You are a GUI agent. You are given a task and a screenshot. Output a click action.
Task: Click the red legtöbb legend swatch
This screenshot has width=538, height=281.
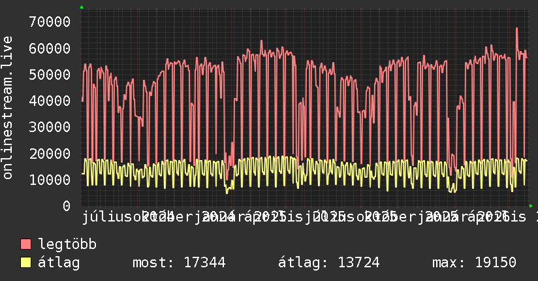pyautogui.click(x=25, y=244)
